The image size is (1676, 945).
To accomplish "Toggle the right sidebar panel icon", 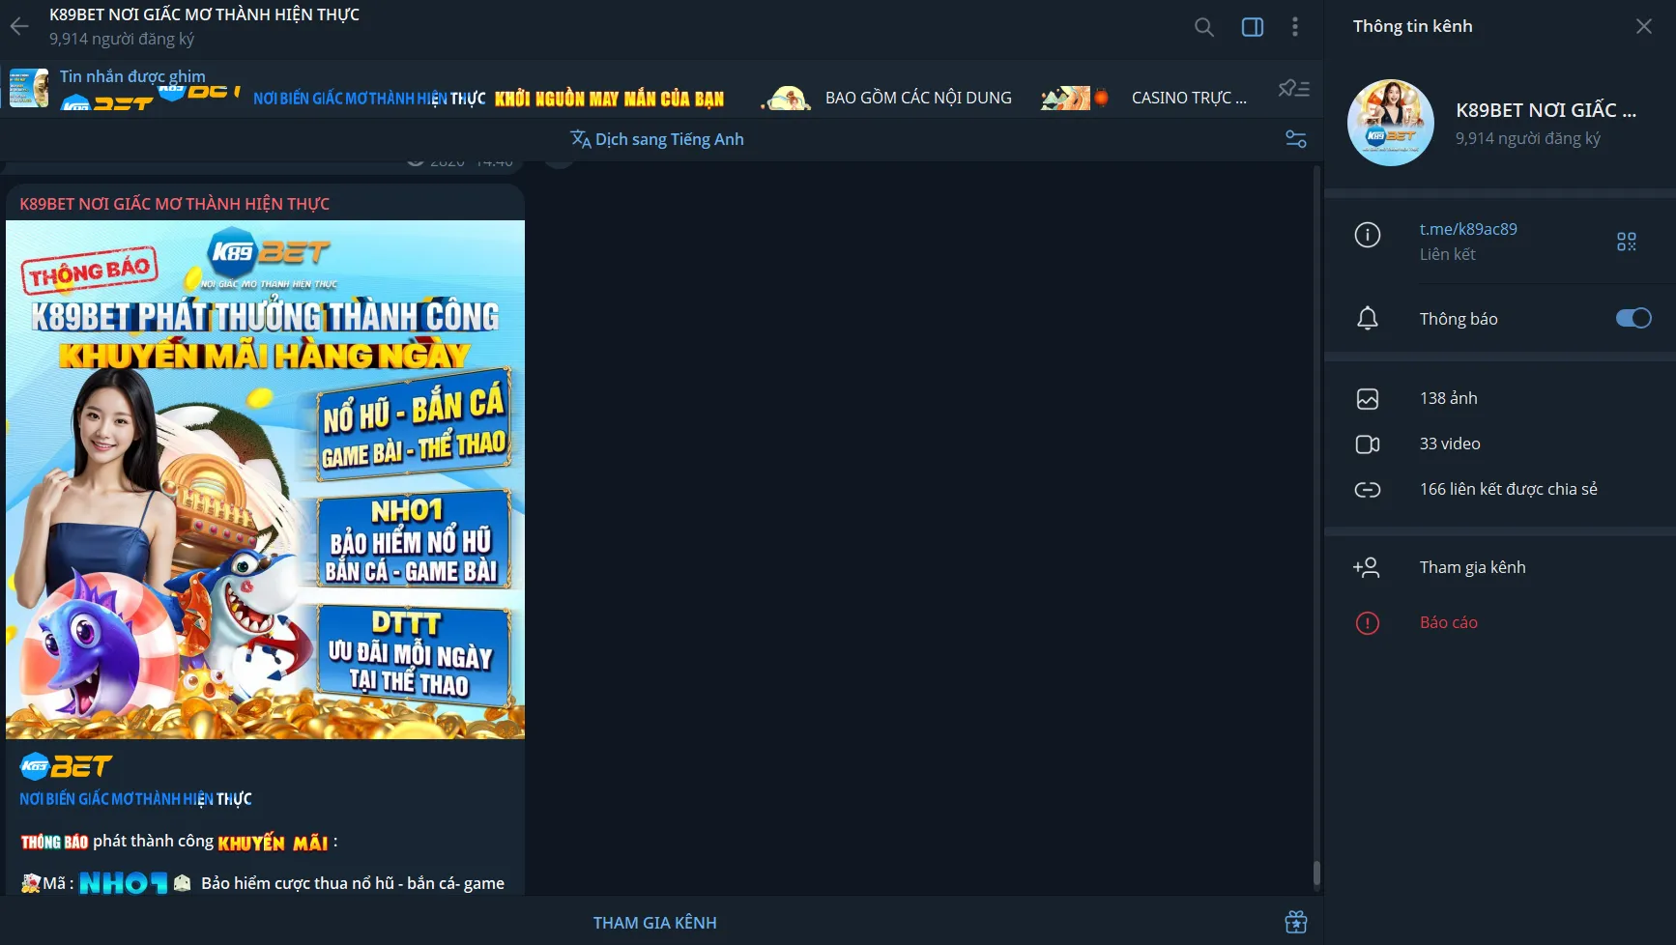I will pyautogui.click(x=1252, y=27).
